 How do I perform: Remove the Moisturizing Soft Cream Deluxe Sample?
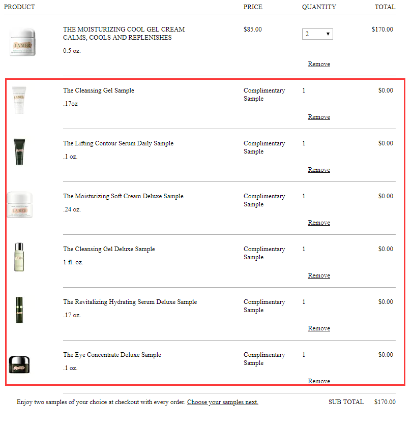pos(319,223)
